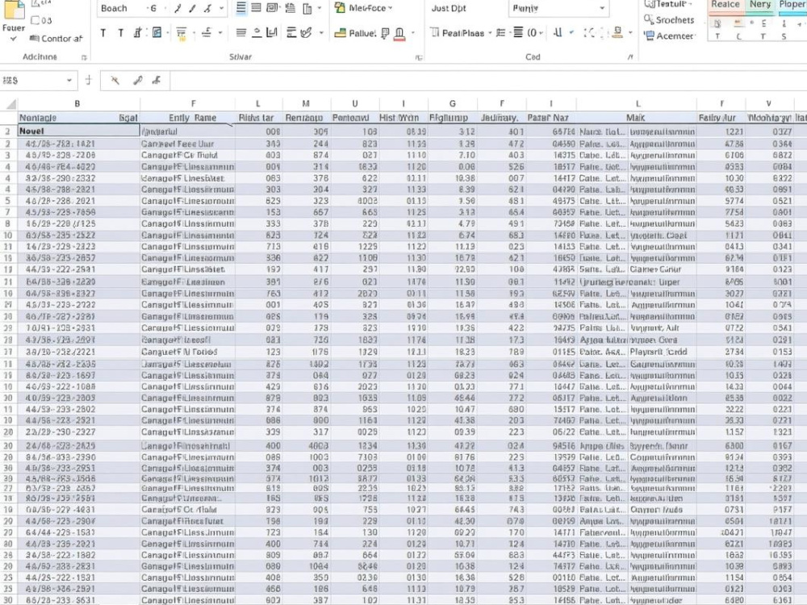This screenshot has height=605, width=807.
Task: Click the Boach font name box
Action: [120, 8]
